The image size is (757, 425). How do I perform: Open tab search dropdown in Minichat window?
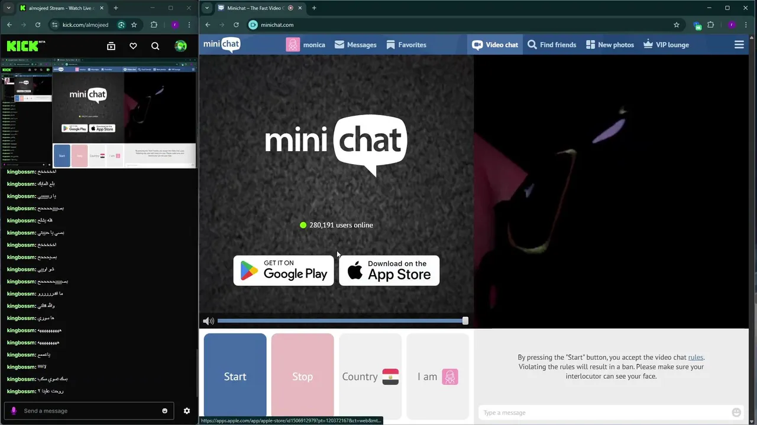pyautogui.click(x=206, y=8)
